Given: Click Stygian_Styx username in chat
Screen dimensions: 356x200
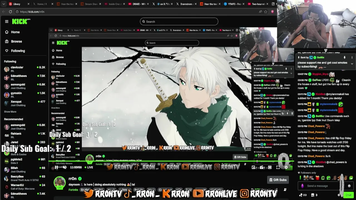Looking at the screenshot, I should click(x=320, y=74).
